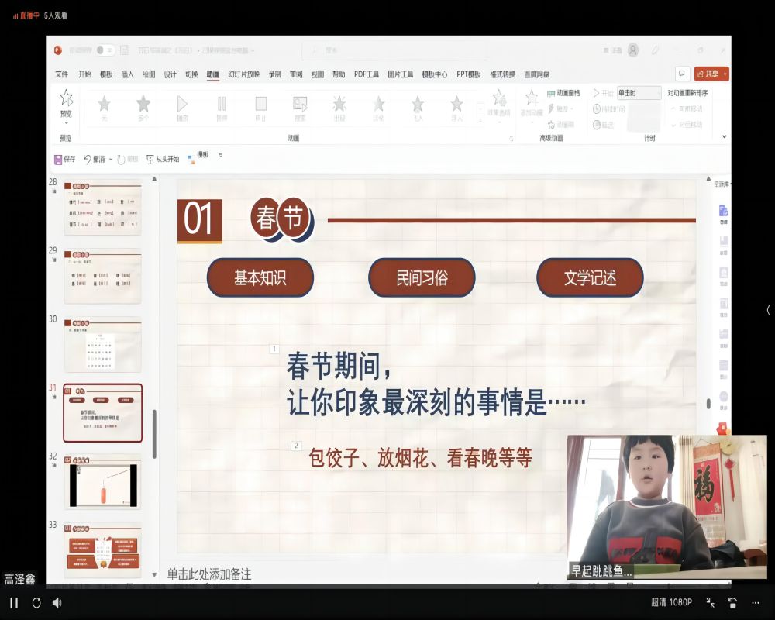Click 向前移动 reorder earlier

click(x=687, y=108)
